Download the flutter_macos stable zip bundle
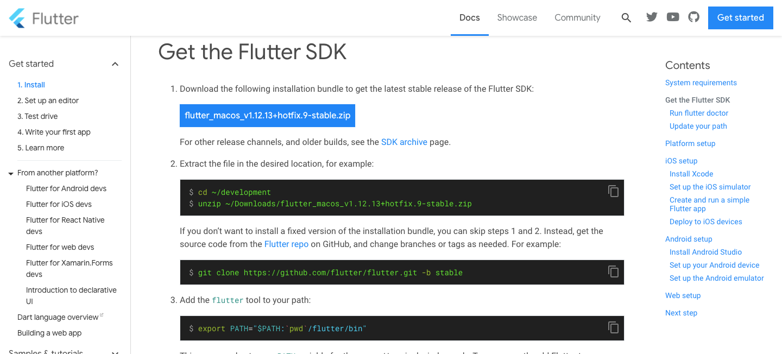 click(x=267, y=115)
